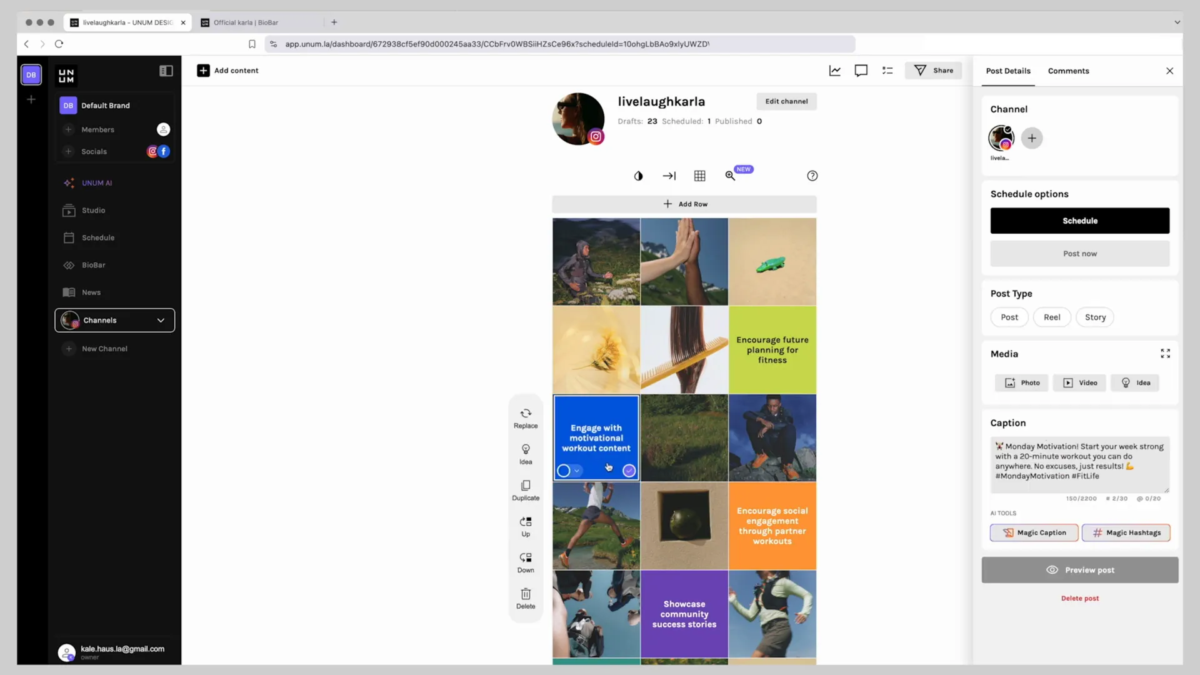Select Post type radio button

1009,316
